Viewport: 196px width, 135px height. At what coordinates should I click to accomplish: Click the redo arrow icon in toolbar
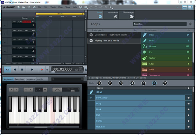click(x=91, y=7)
